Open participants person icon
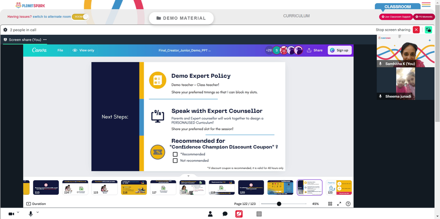Viewport: 440px width, 219px height. [x=210, y=214]
